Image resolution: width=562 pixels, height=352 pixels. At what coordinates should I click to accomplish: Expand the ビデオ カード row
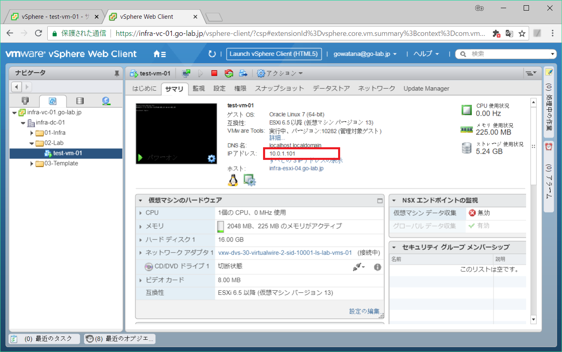click(x=141, y=280)
